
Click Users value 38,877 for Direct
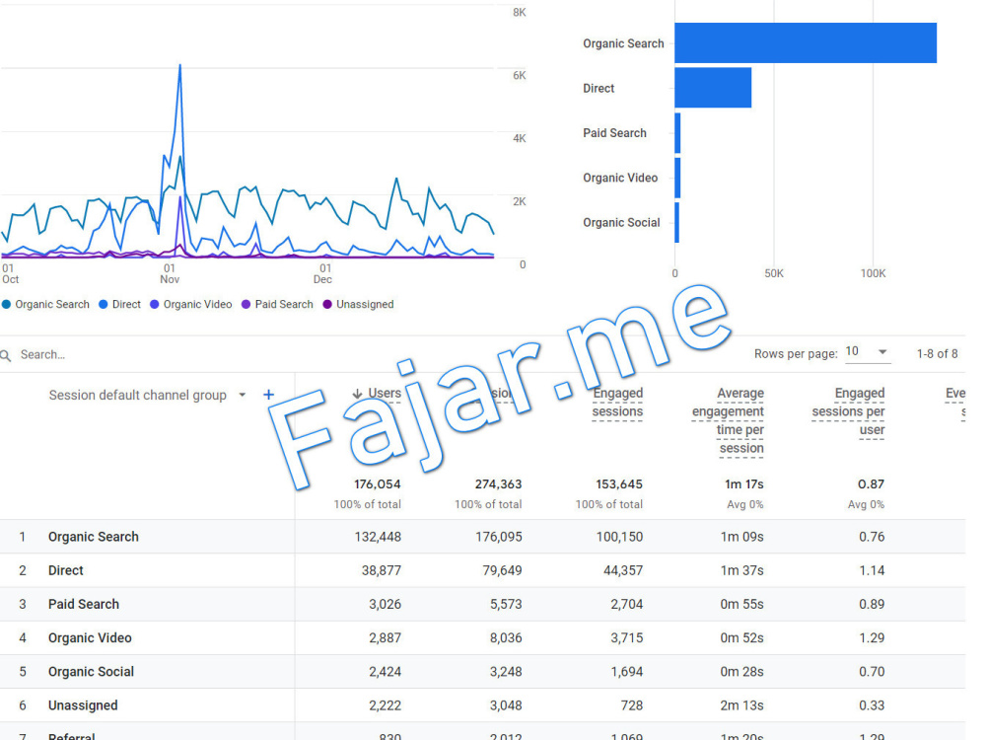[381, 570]
